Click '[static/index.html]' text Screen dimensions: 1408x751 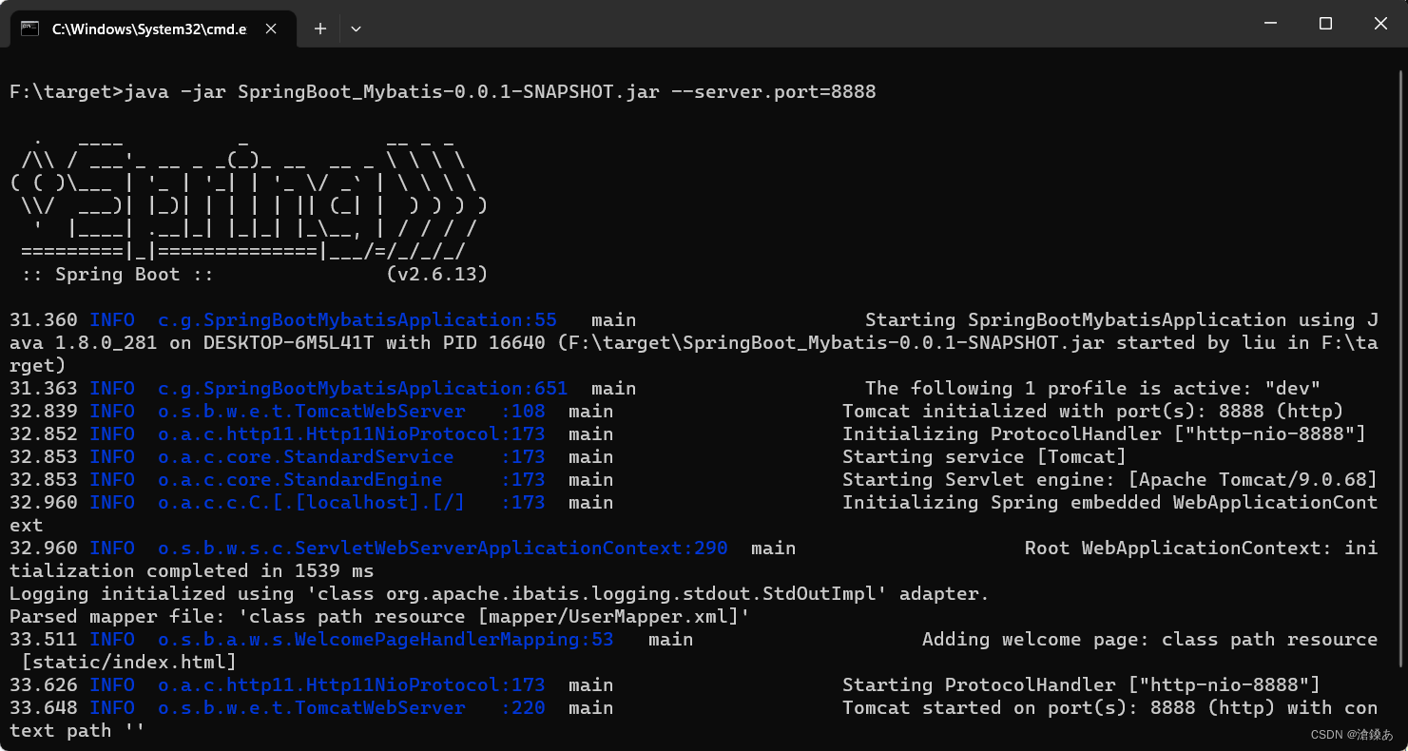128,663
